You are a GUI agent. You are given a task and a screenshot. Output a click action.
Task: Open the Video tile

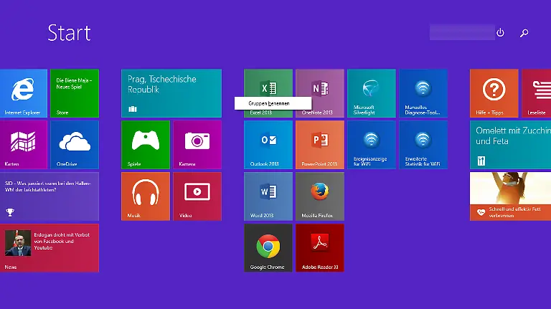[x=197, y=196]
